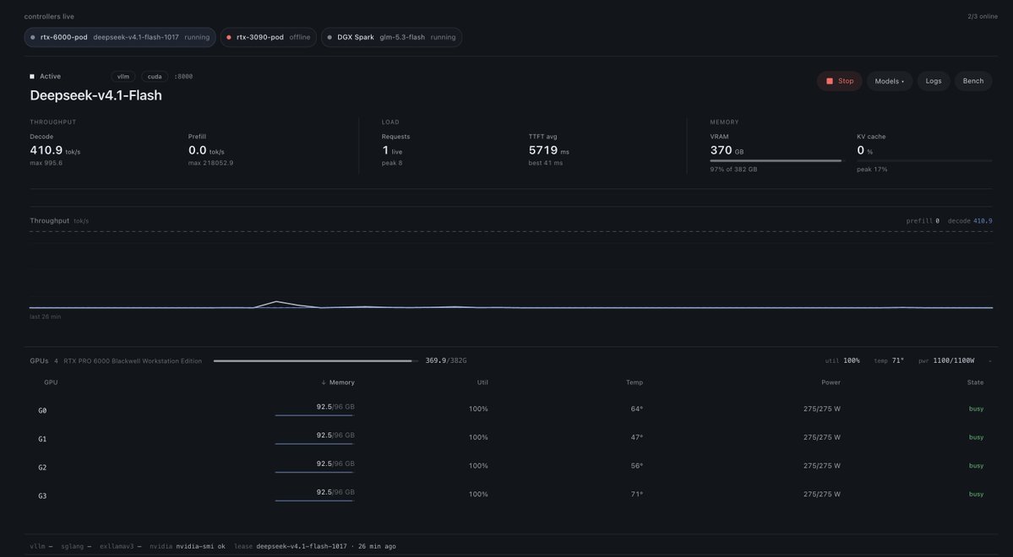Image resolution: width=1013 pixels, height=557 pixels.
Task: Click the Requests 1 live value
Action: tap(392, 150)
